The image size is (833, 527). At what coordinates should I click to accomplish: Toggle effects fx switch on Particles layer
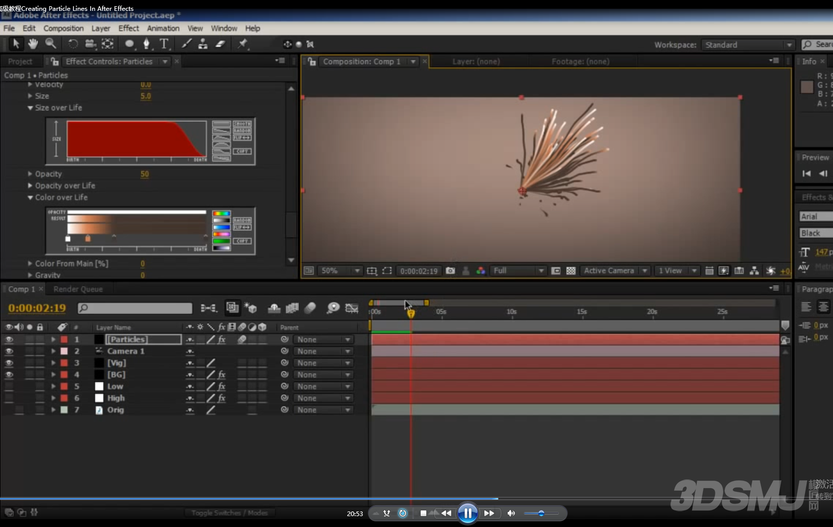(222, 339)
